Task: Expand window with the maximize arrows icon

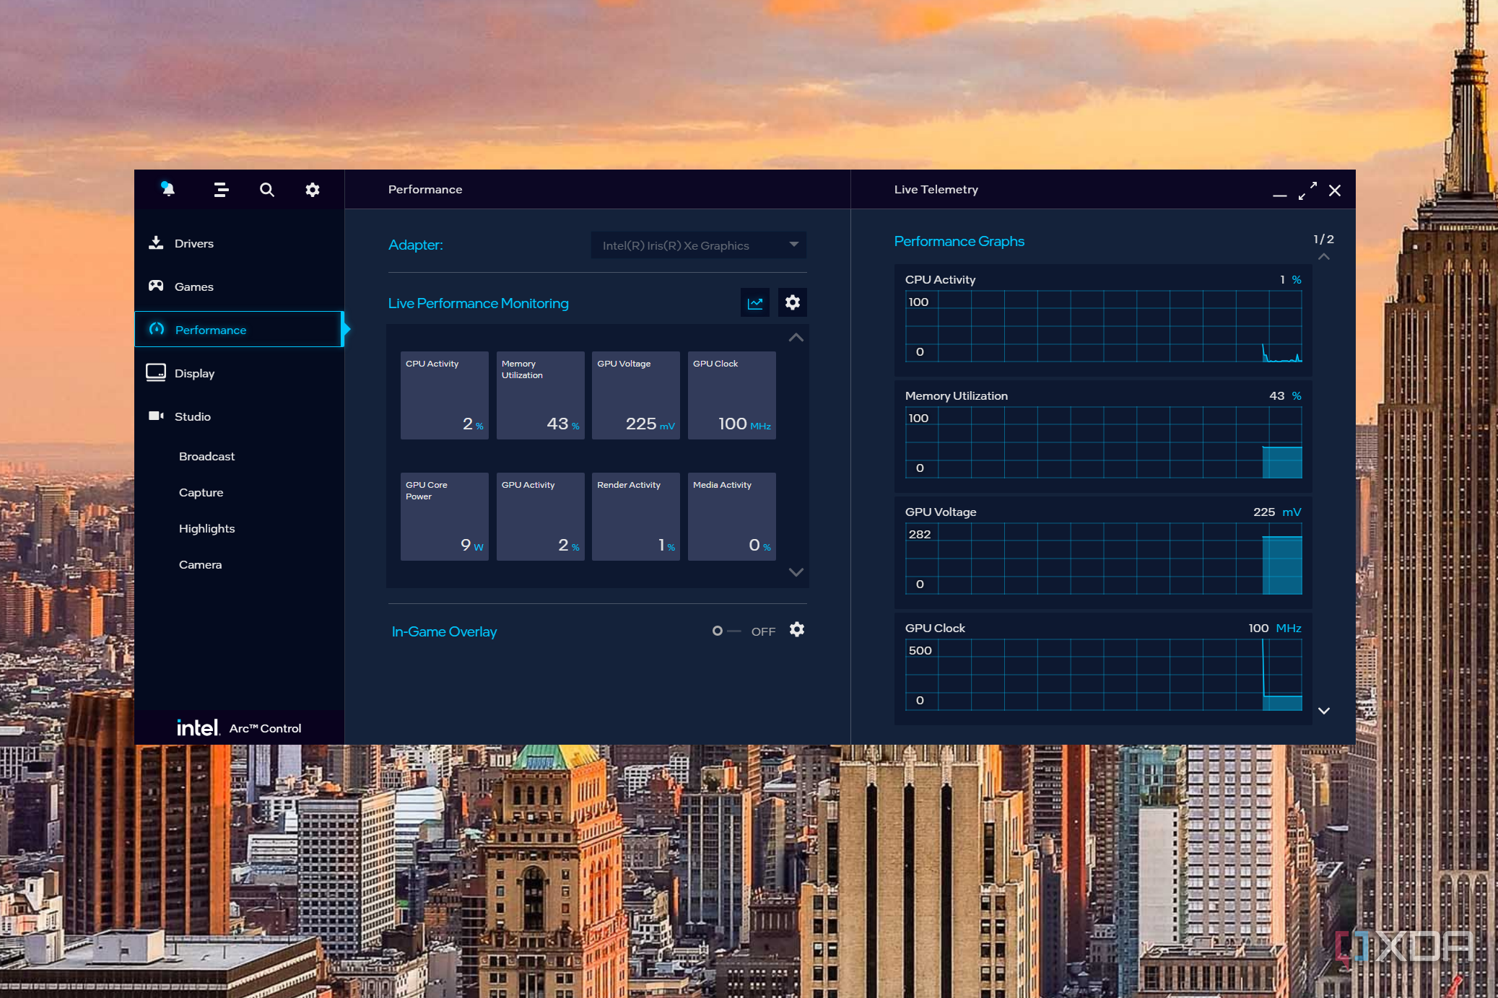Action: (x=1307, y=191)
